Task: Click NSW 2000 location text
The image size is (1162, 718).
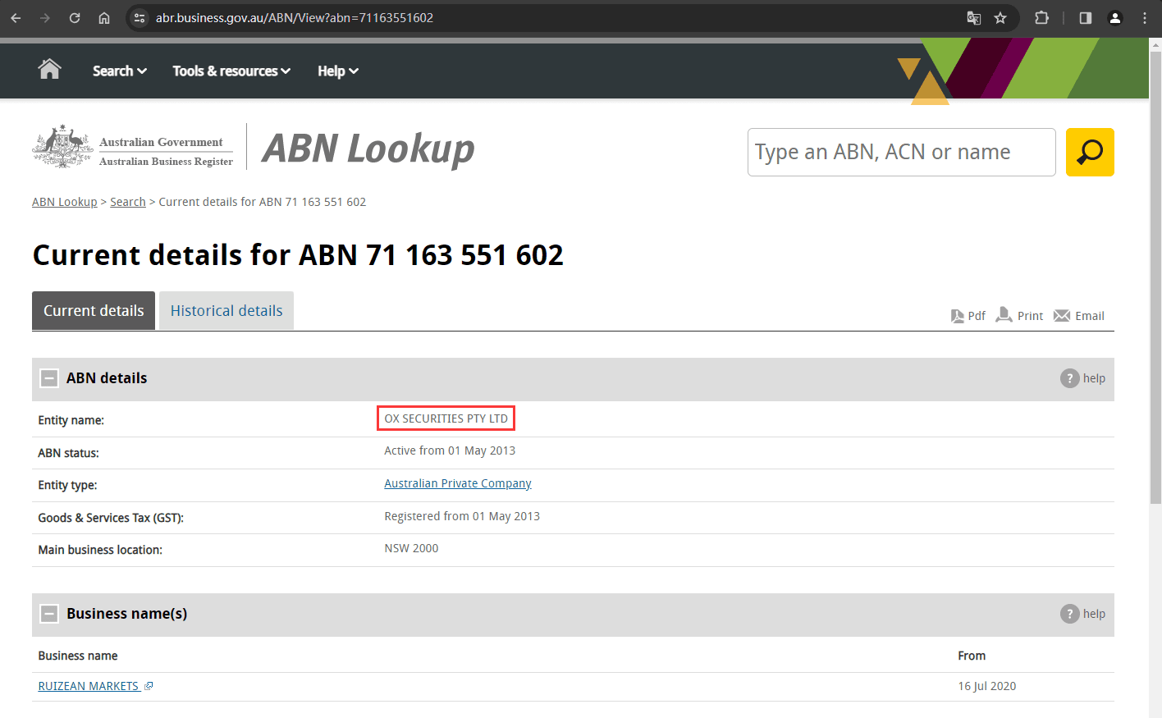Action: [x=411, y=548]
